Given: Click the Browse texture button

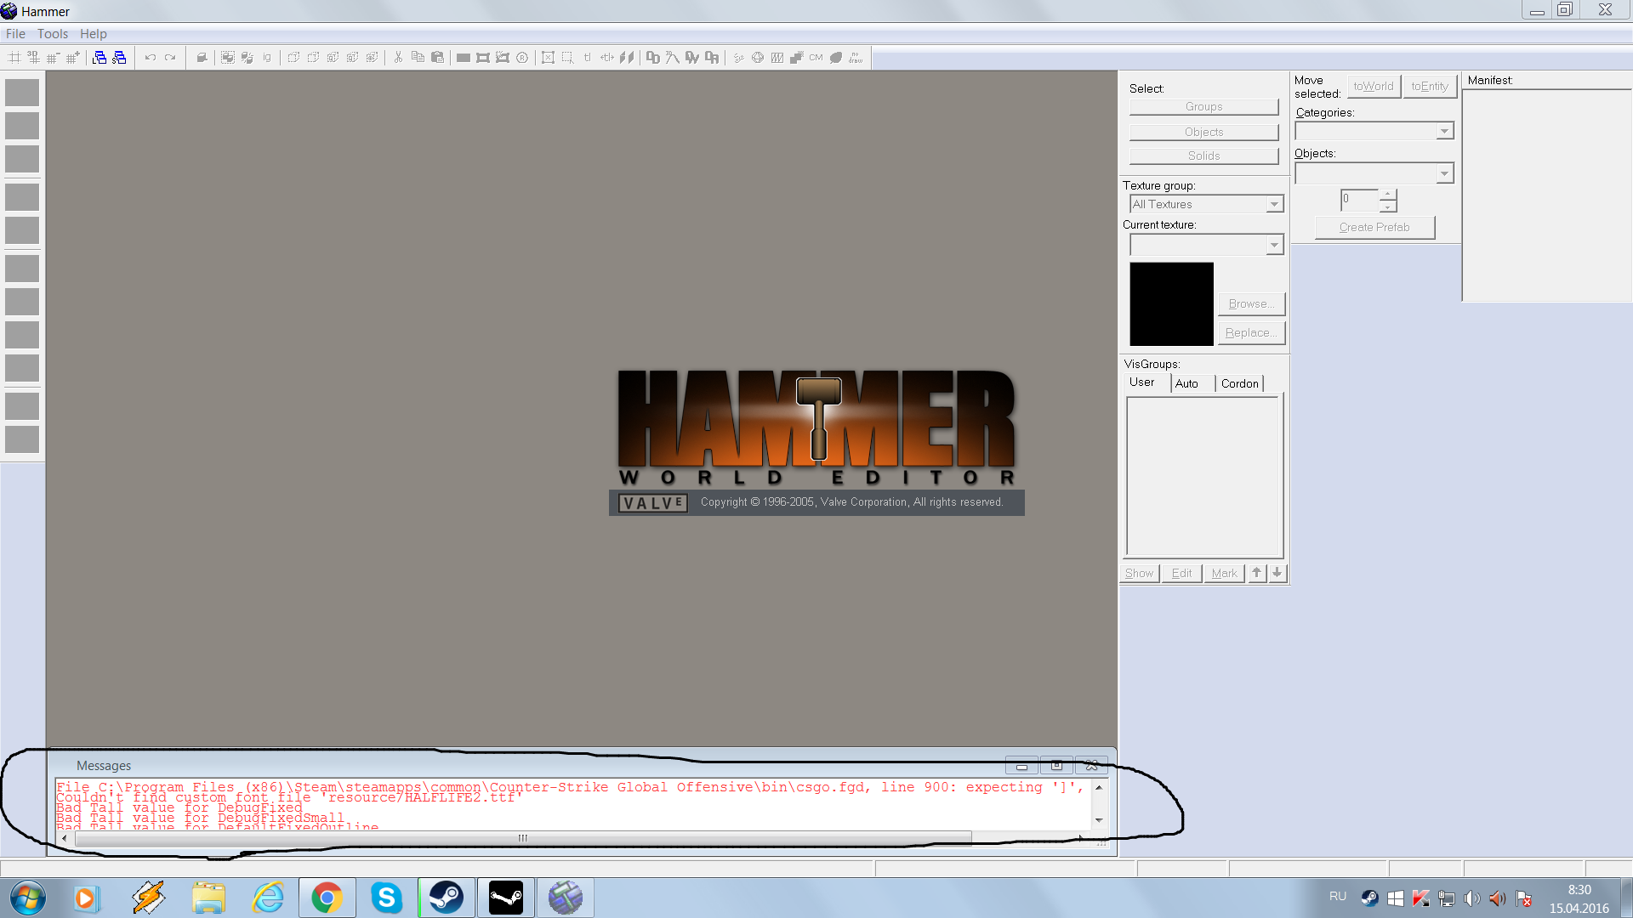Looking at the screenshot, I should tap(1251, 304).
